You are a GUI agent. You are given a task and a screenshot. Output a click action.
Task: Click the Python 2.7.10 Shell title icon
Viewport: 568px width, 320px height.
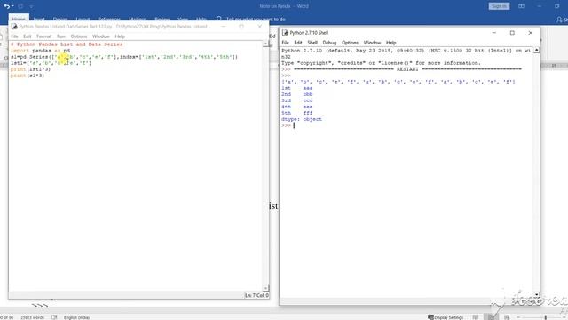[285, 33]
